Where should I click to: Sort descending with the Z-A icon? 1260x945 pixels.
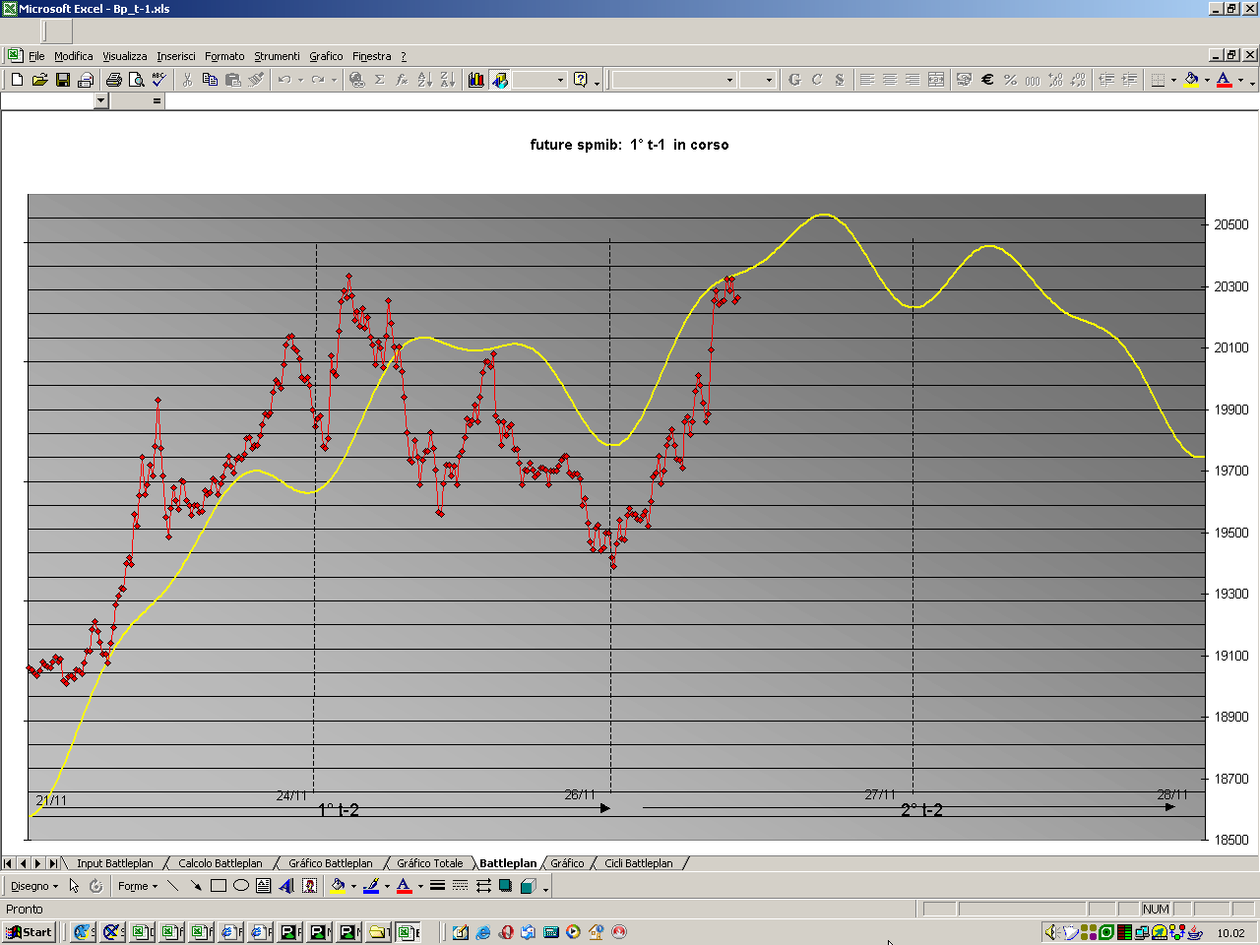pos(447,80)
